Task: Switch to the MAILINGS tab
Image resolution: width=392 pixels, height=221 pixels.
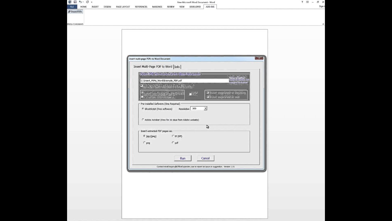Action: pyautogui.click(x=157, y=7)
